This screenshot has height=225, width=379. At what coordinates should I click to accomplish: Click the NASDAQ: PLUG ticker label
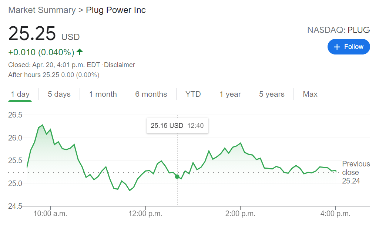[x=338, y=30]
